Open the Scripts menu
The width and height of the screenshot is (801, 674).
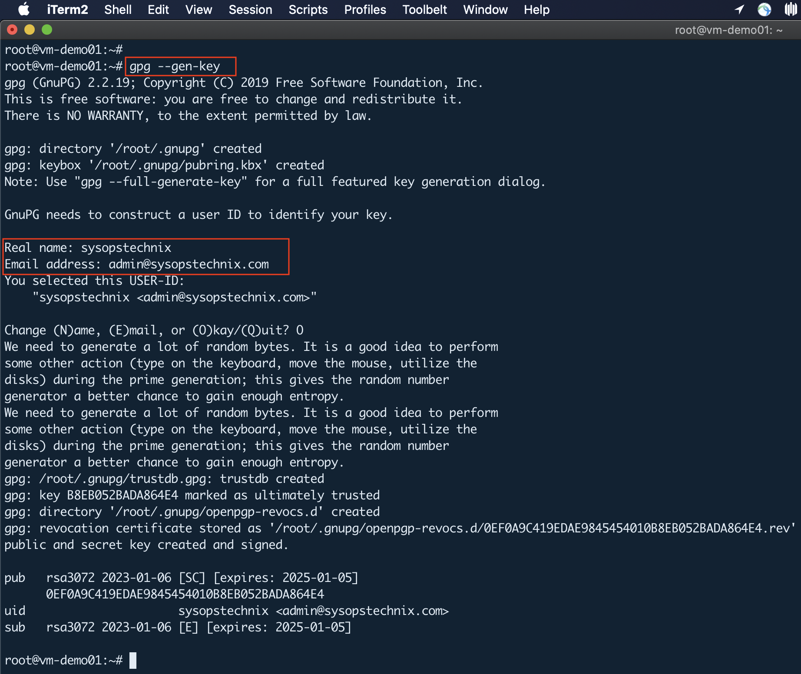tap(308, 10)
